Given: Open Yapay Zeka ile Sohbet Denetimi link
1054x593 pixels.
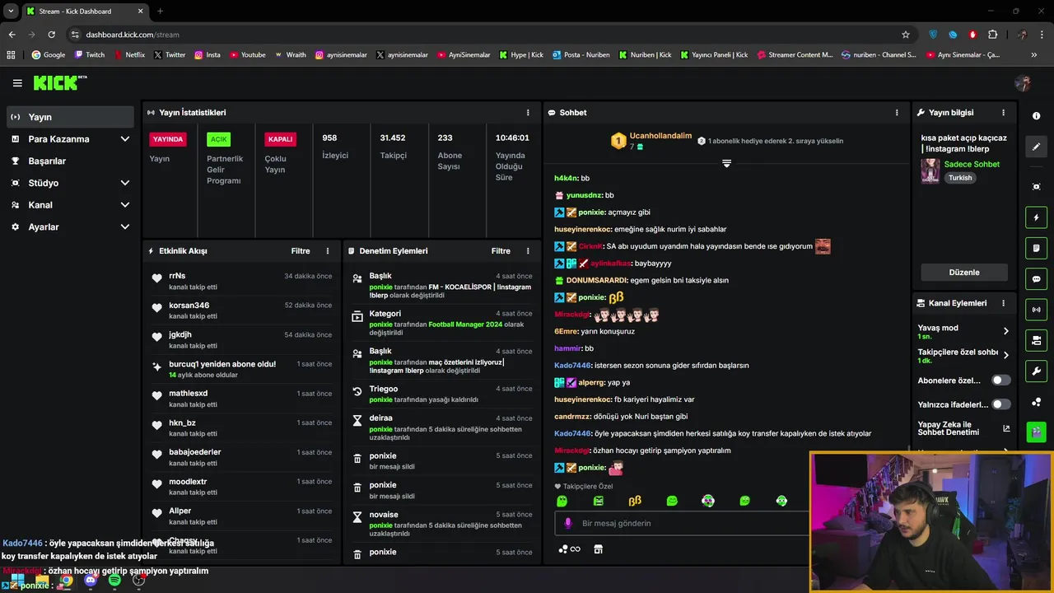Looking at the screenshot, I should (x=963, y=429).
